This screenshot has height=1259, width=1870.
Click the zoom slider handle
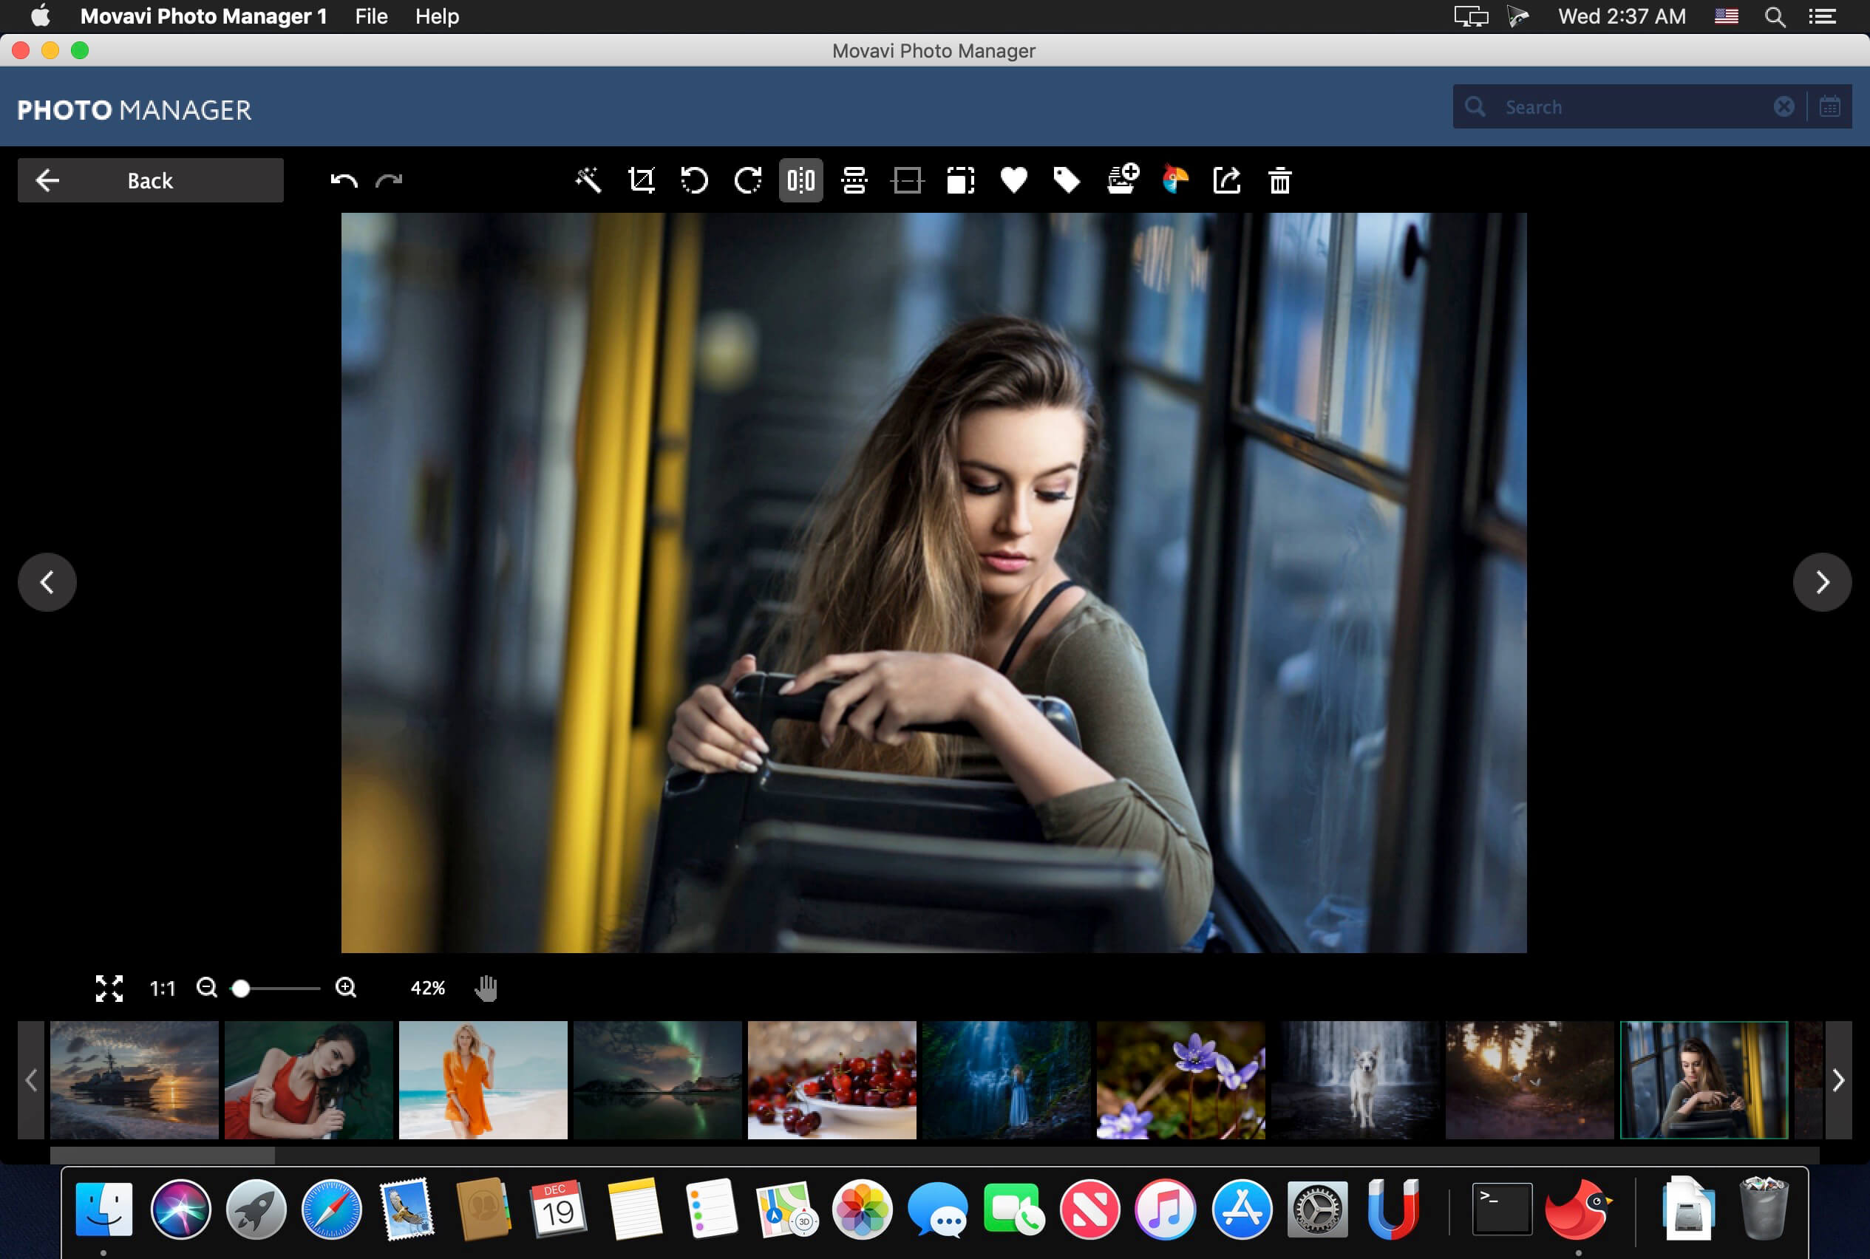tap(240, 989)
